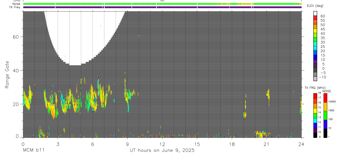Image resolution: width=339 pixels, height=156 pixels.
Task: Click the '15' tick on UT hours axis
Action: tap(197, 144)
